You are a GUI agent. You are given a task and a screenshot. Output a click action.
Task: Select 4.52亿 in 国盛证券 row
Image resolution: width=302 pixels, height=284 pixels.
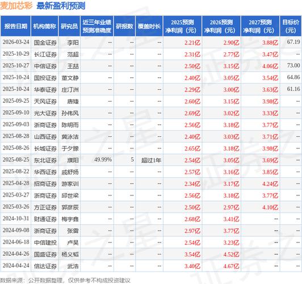click(231, 254)
